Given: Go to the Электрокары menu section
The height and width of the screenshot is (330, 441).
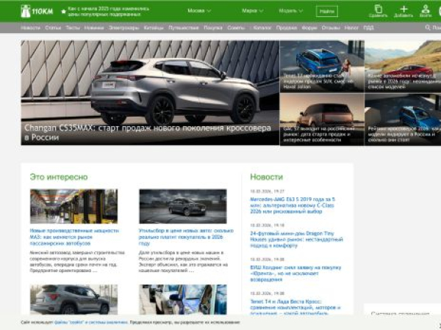Looking at the screenshot, I should click(x=123, y=27).
